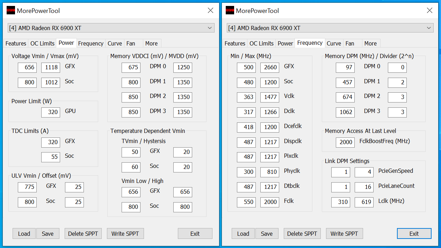This screenshot has width=441, height=248.
Task: Edit PcieGenSpeed max field 4
Action: point(364,172)
